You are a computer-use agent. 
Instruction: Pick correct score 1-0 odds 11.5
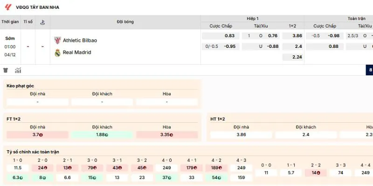(x=18, y=168)
